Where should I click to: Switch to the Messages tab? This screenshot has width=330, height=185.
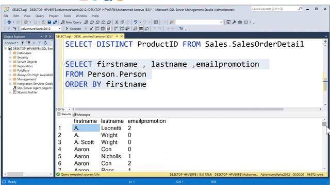coord(81,115)
